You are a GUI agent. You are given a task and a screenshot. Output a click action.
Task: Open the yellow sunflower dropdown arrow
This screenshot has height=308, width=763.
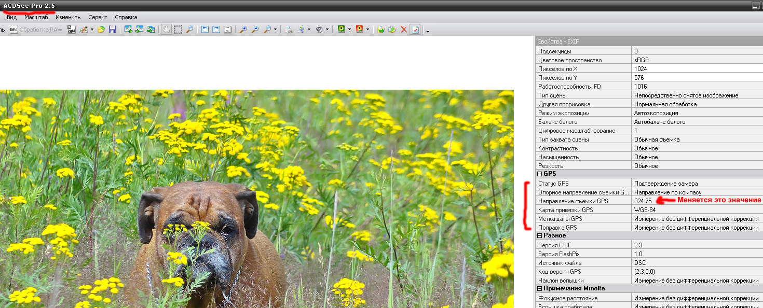pyautogui.click(x=349, y=30)
